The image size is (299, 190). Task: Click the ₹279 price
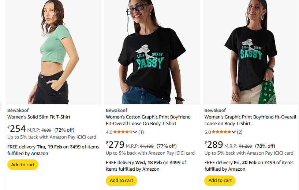click(x=115, y=145)
